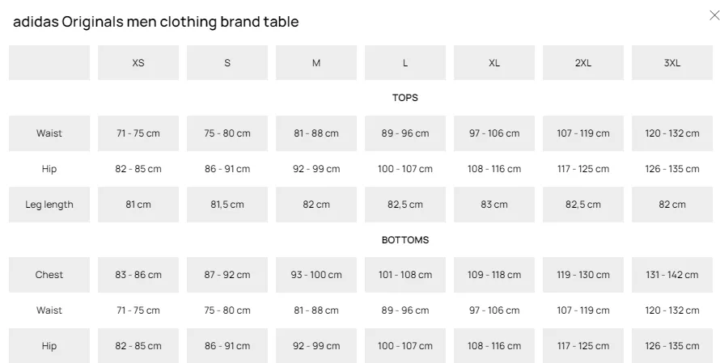
Task: Click the 83 - 86 cm chest cell
Action: (138, 275)
